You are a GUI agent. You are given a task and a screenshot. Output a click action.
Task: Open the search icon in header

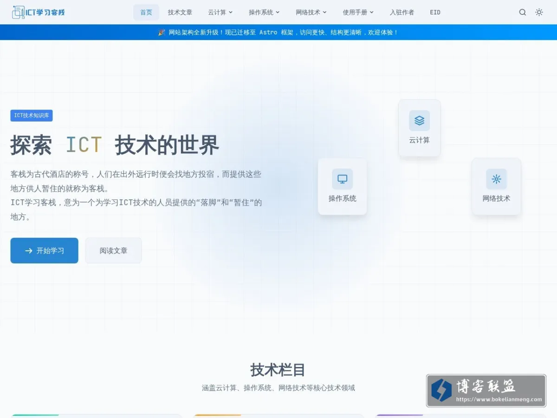point(523,13)
